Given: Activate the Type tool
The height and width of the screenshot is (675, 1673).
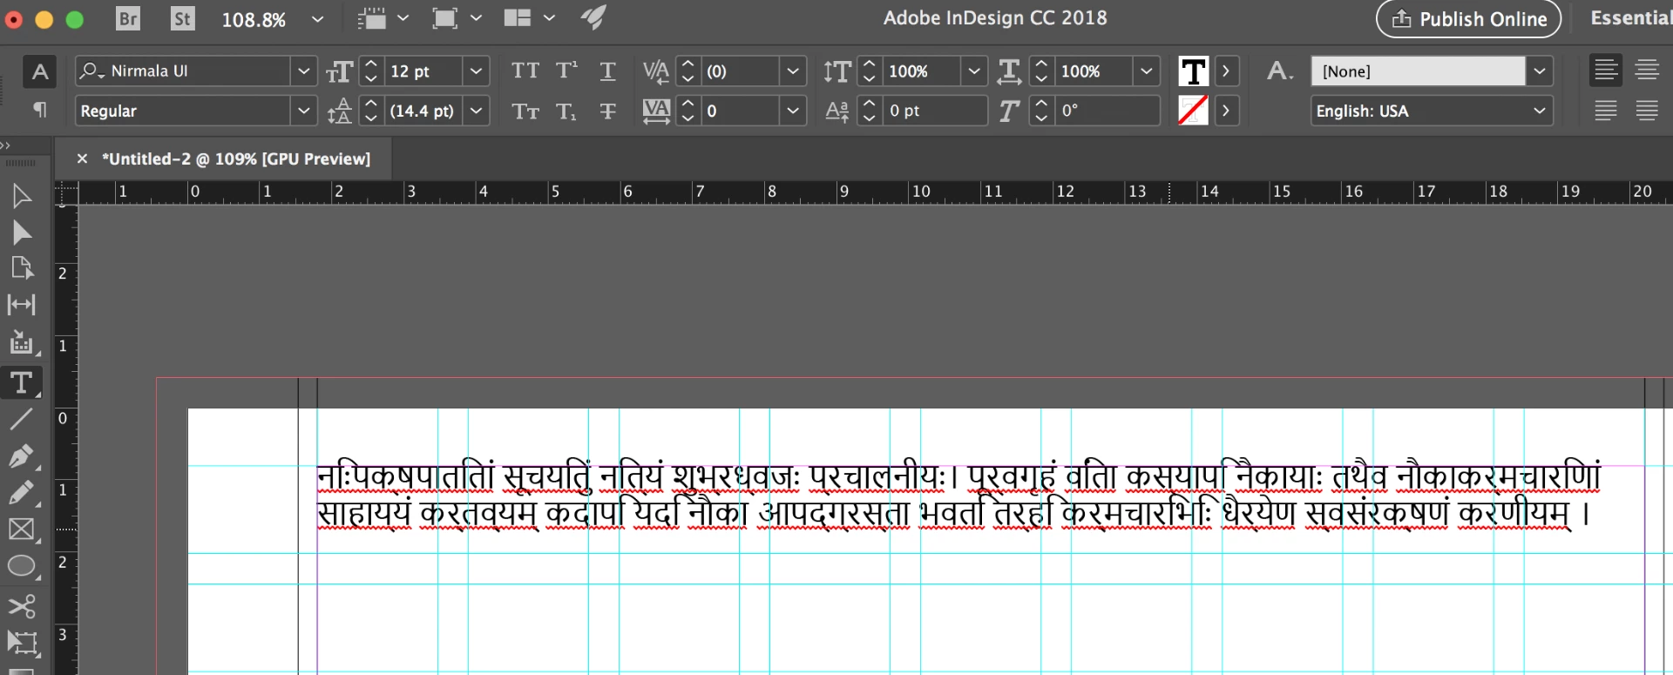Looking at the screenshot, I should pos(22,382).
